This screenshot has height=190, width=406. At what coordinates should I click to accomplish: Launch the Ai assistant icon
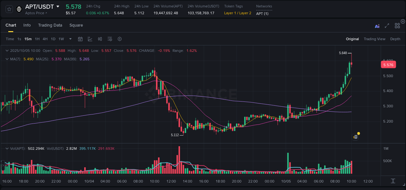pyautogui.click(x=377, y=26)
